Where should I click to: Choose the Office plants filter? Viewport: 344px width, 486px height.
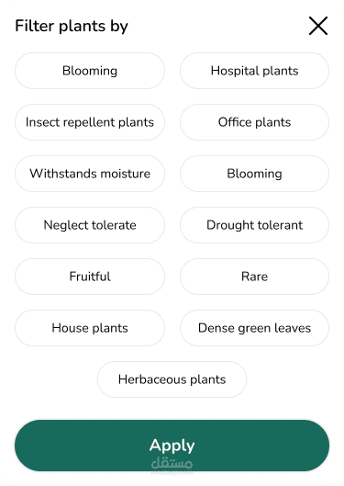tap(254, 122)
